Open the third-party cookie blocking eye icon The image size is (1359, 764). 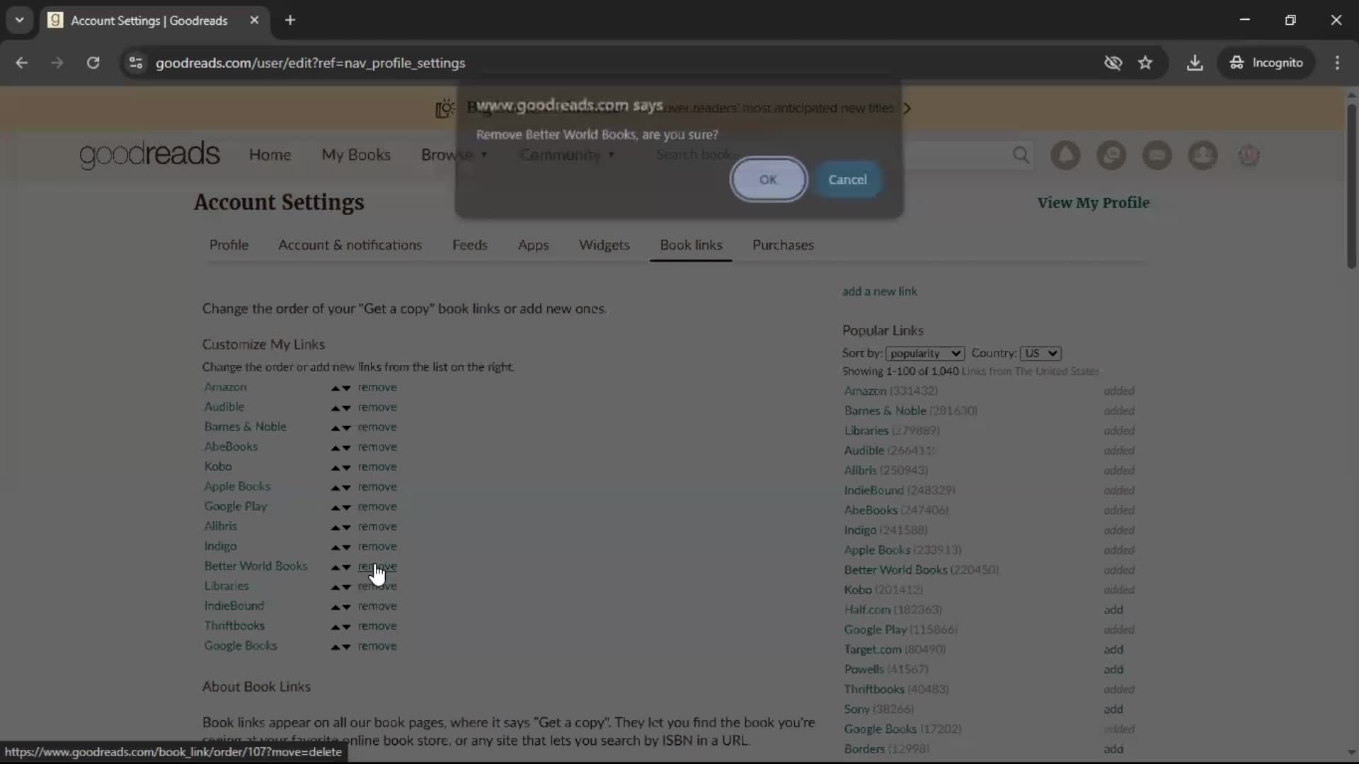click(1113, 63)
